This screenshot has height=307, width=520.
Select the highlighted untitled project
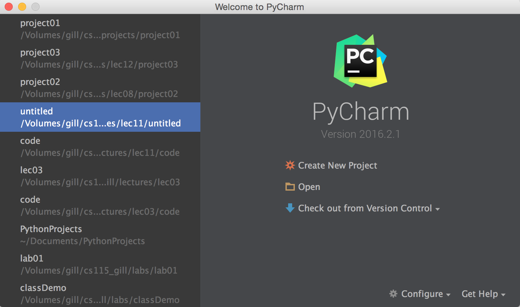[100, 117]
